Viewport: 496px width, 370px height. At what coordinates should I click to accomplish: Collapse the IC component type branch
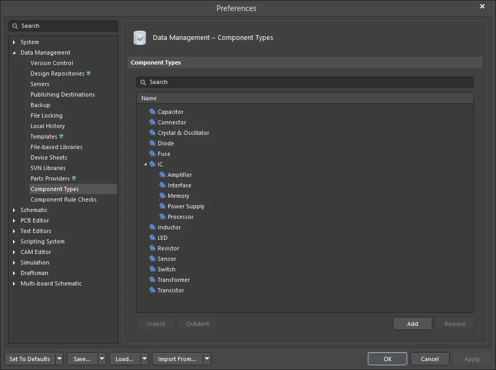tap(146, 164)
